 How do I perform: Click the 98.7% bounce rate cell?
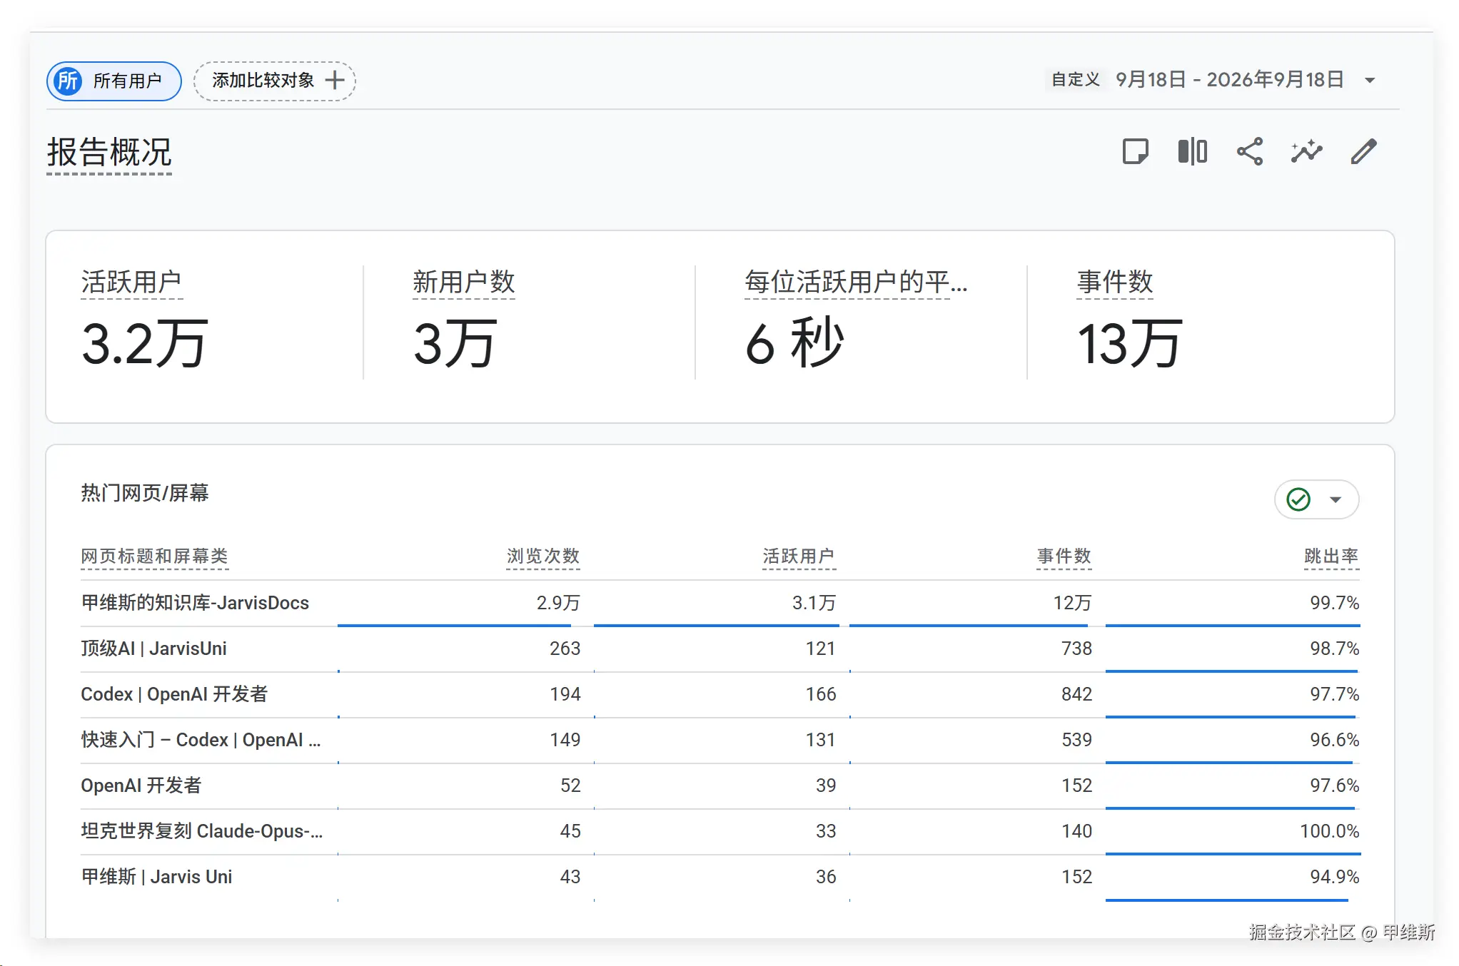click(1334, 649)
